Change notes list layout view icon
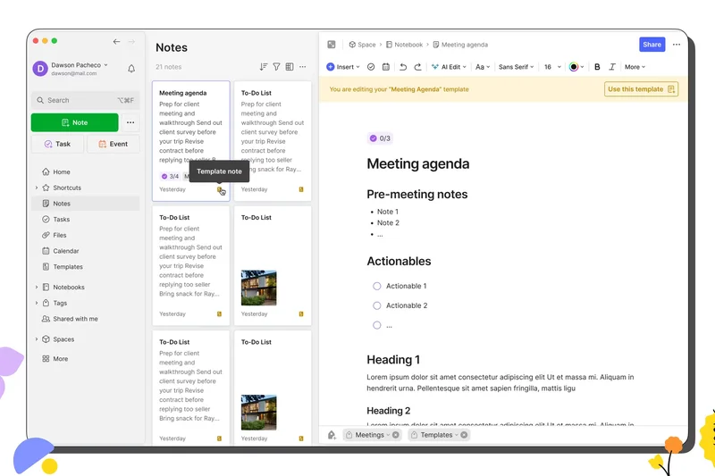Screen dimensions: 715x476 pos(290,67)
